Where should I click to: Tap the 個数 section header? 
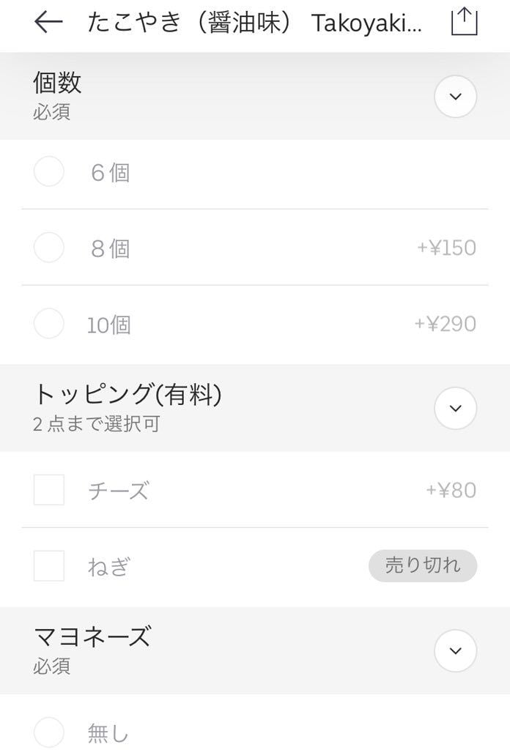pyautogui.click(x=57, y=83)
